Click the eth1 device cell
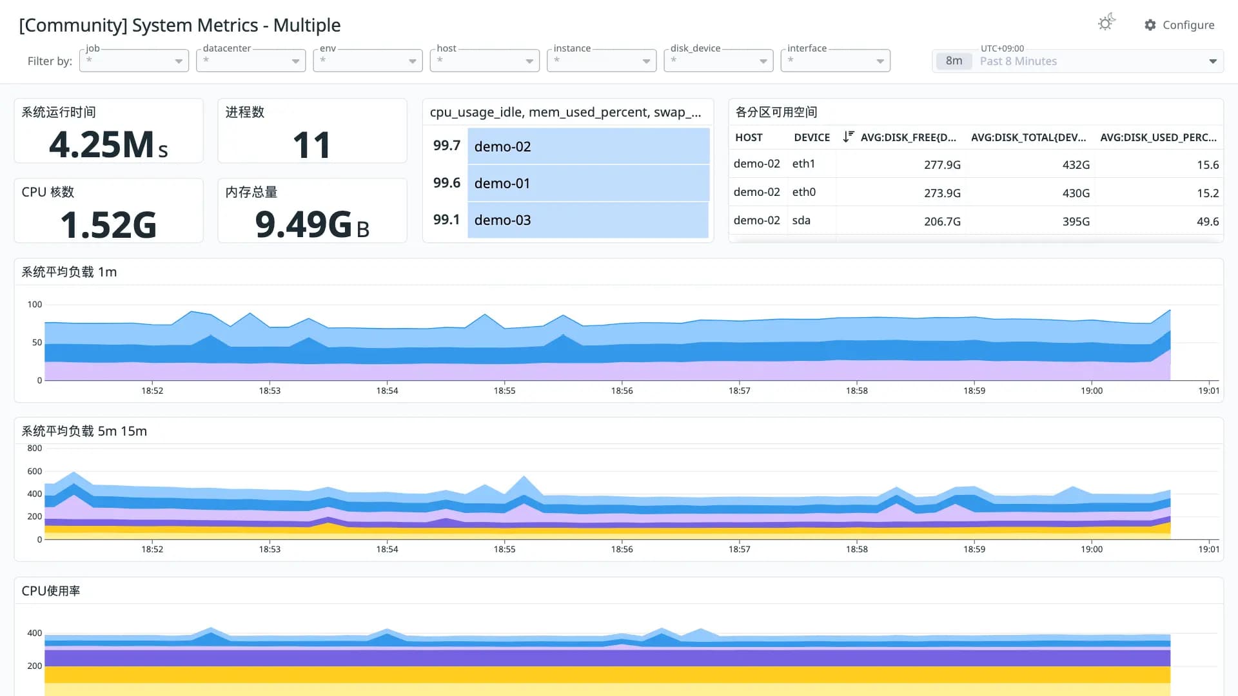Screen dimensions: 1238x696 click(803, 164)
